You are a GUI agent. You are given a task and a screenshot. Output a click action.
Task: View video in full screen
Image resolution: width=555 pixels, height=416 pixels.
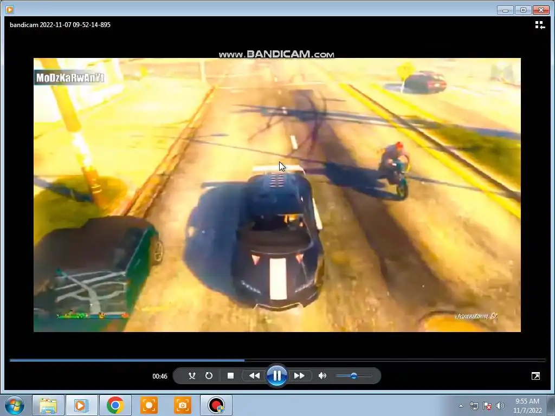coord(535,376)
